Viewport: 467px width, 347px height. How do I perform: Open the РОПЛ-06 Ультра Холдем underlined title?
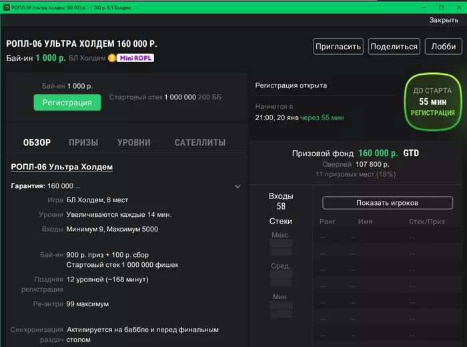pos(62,167)
